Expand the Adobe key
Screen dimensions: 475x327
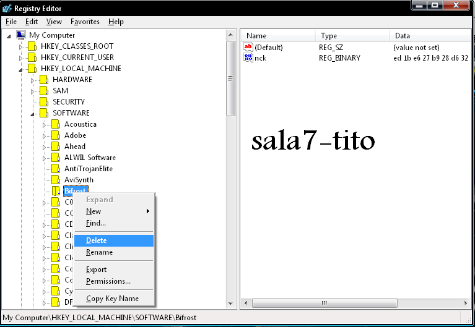click(x=44, y=136)
